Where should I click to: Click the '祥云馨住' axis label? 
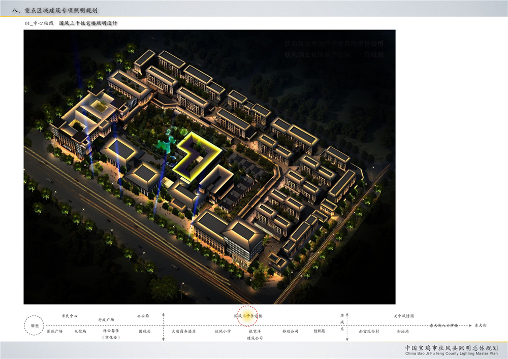point(111,331)
